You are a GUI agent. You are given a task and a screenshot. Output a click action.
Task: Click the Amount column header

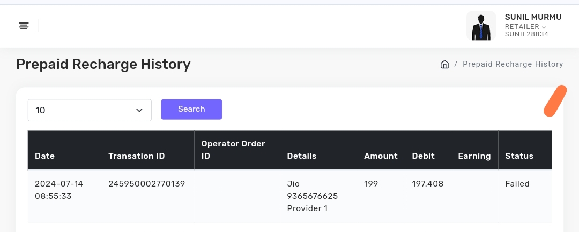pyautogui.click(x=381, y=156)
